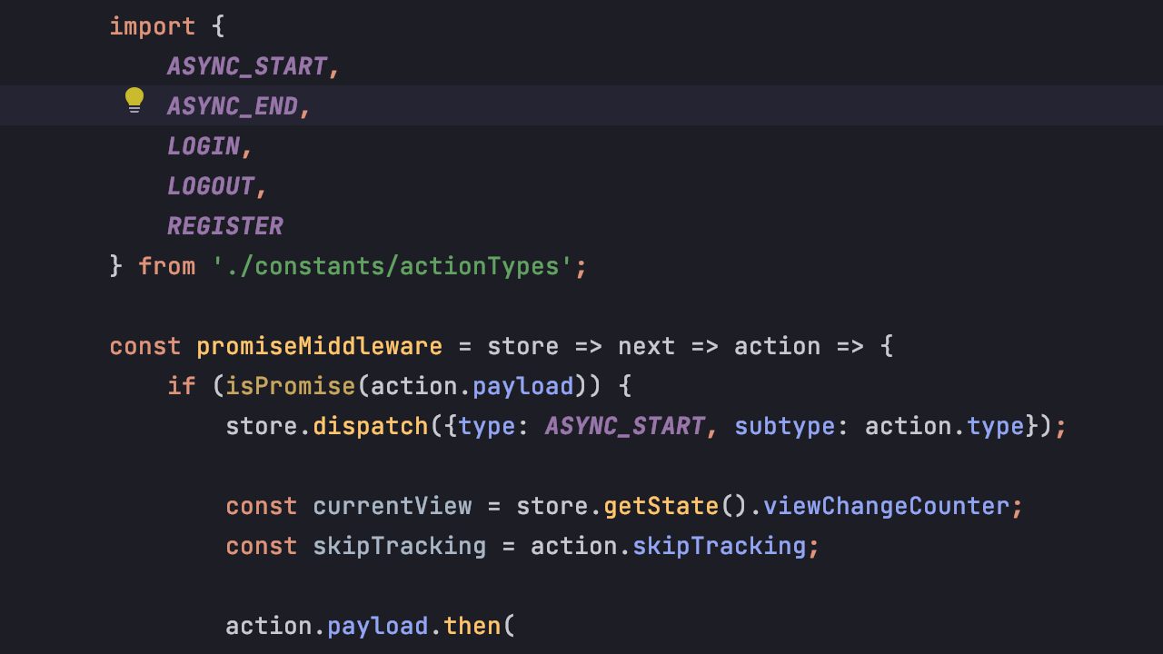Click the from keyword
The width and height of the screenshot is (1163, 654).
(x=167, y=266)
